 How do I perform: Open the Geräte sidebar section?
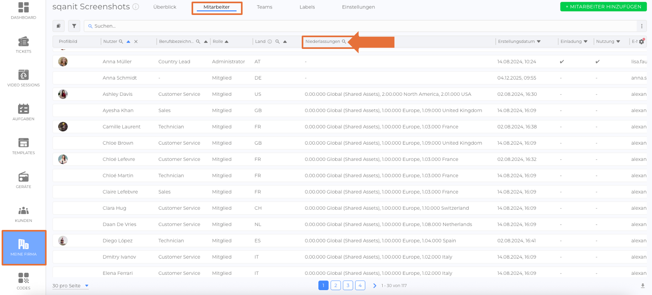pyautogui.click(x=23, y=180)
